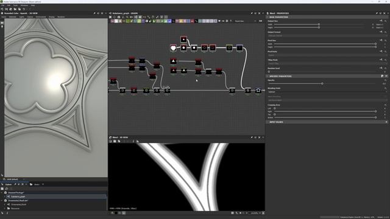Click the save image icon in 2D view toolbar
The width and height of the screenshot is (390, 219).
(x=115, y=141)
